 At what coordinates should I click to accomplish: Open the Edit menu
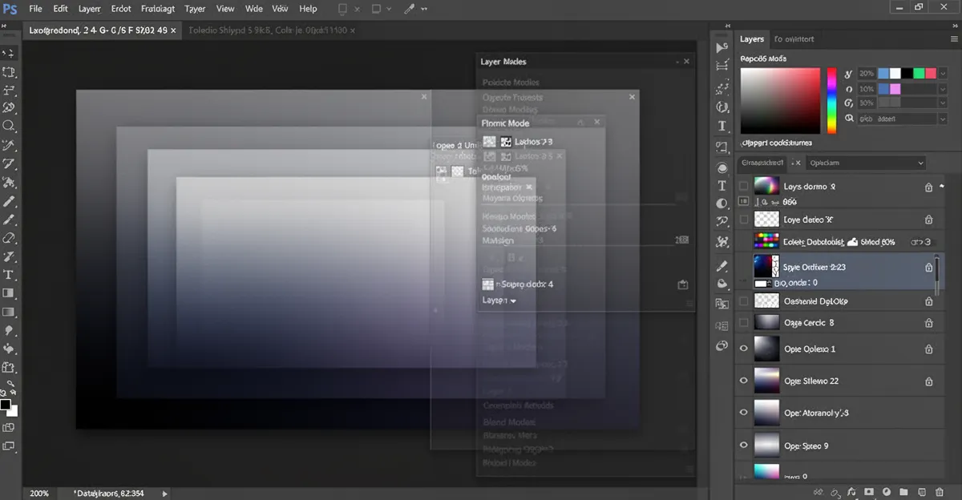click(60, 9)
